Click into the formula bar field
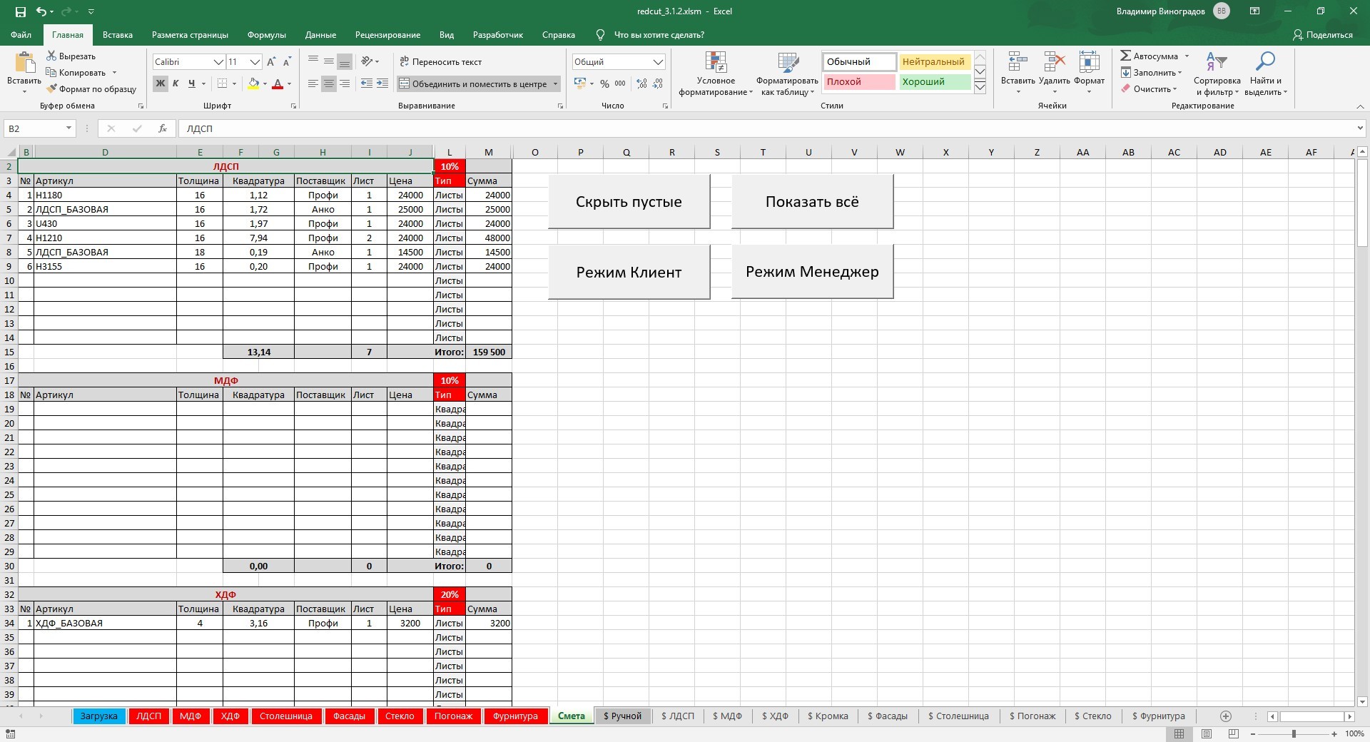This screenshot has width=1370, height=742. [714, 128]
